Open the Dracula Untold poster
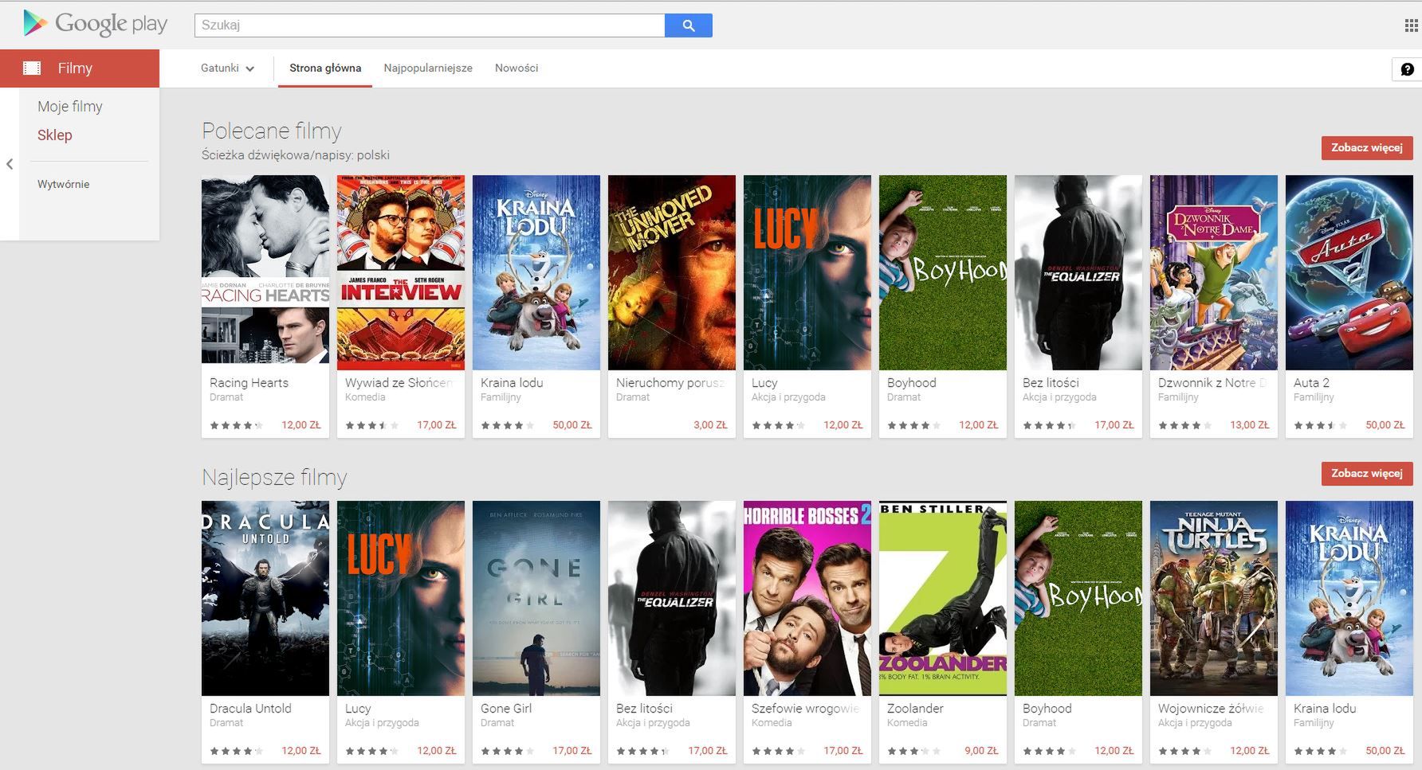 pos(265,599)
